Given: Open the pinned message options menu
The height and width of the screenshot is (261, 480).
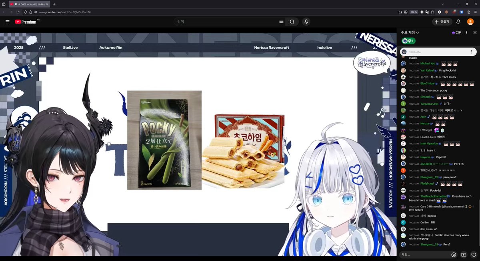Looking at the screenshot, I should pos(472,52).
